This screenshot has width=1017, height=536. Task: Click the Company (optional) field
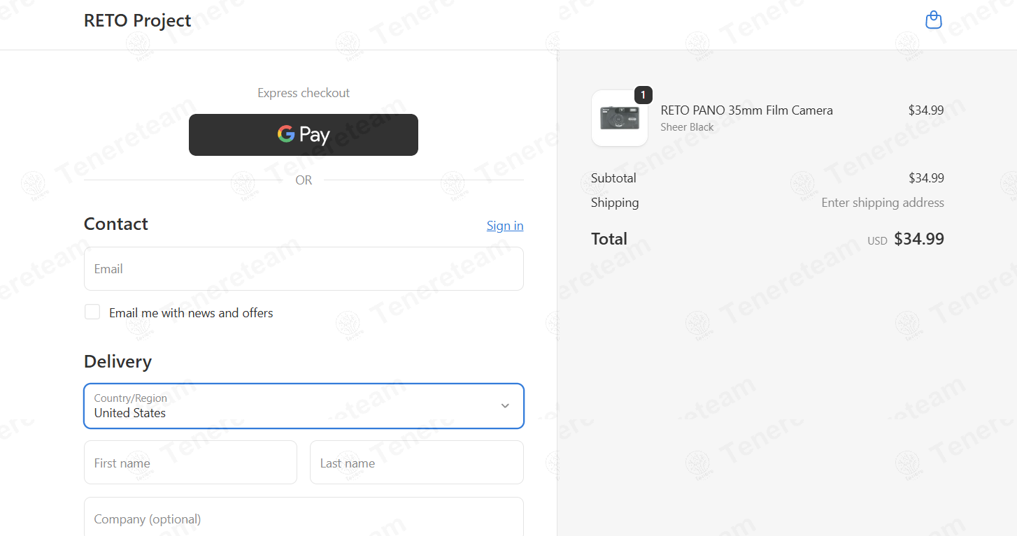[304, 517]
